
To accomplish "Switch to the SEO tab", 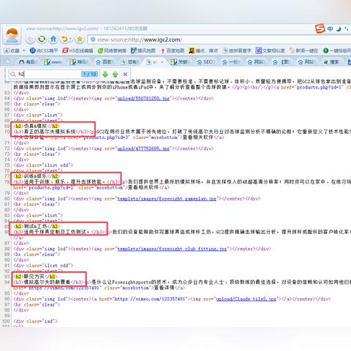I will point(205,62).
